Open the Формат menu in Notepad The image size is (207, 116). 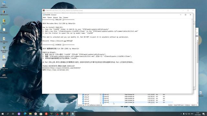[x=56, y=17]
